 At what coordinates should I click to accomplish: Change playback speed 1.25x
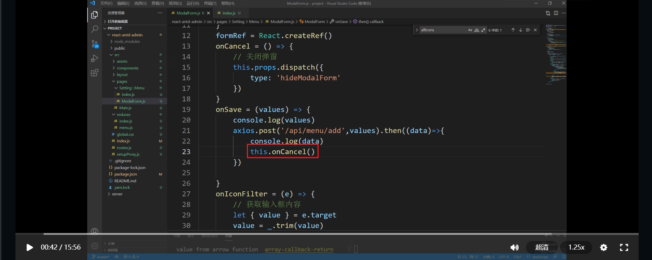click(576, 247)
